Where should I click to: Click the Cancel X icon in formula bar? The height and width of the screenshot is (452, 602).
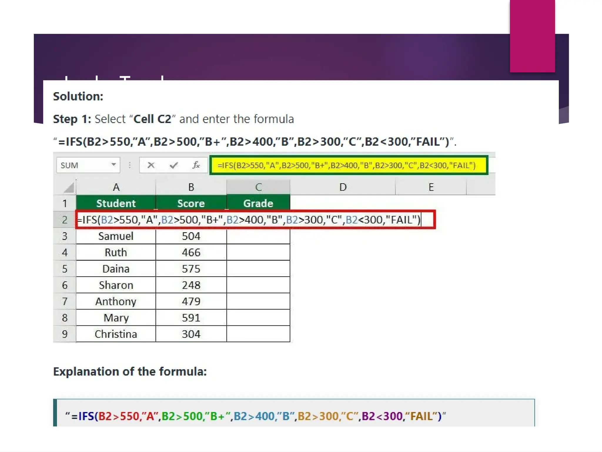151,165
